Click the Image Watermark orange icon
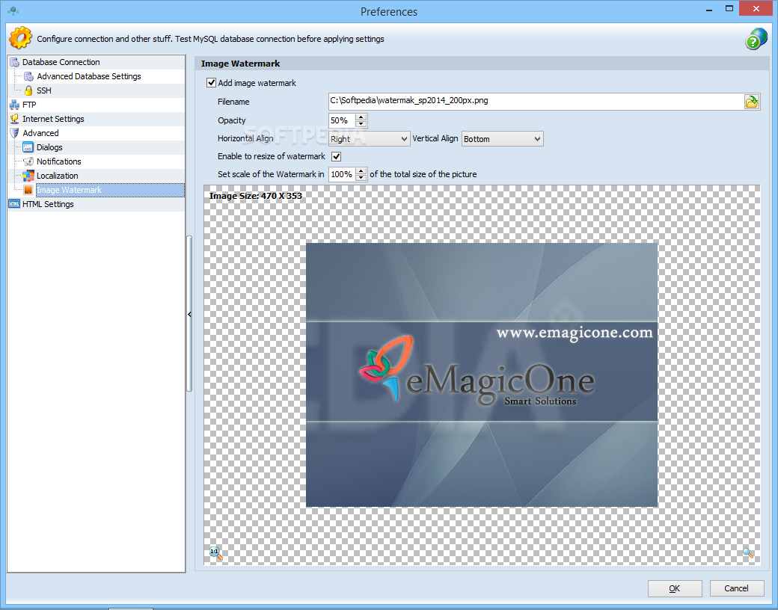 coord(28,190)
